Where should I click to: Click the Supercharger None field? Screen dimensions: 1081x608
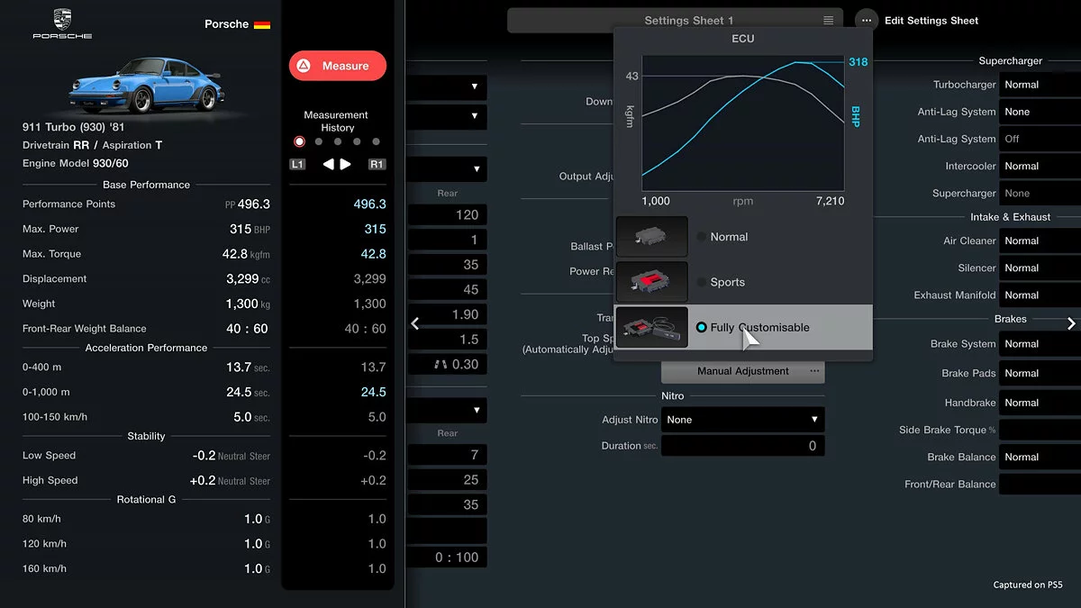tap(1040, 193)
